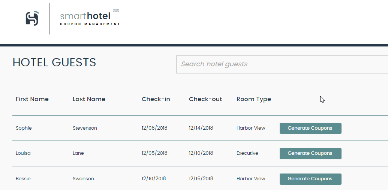Select Louisa in the guest list
The image size is (388, 190).
pyautogui.click(x=23, y=153)
